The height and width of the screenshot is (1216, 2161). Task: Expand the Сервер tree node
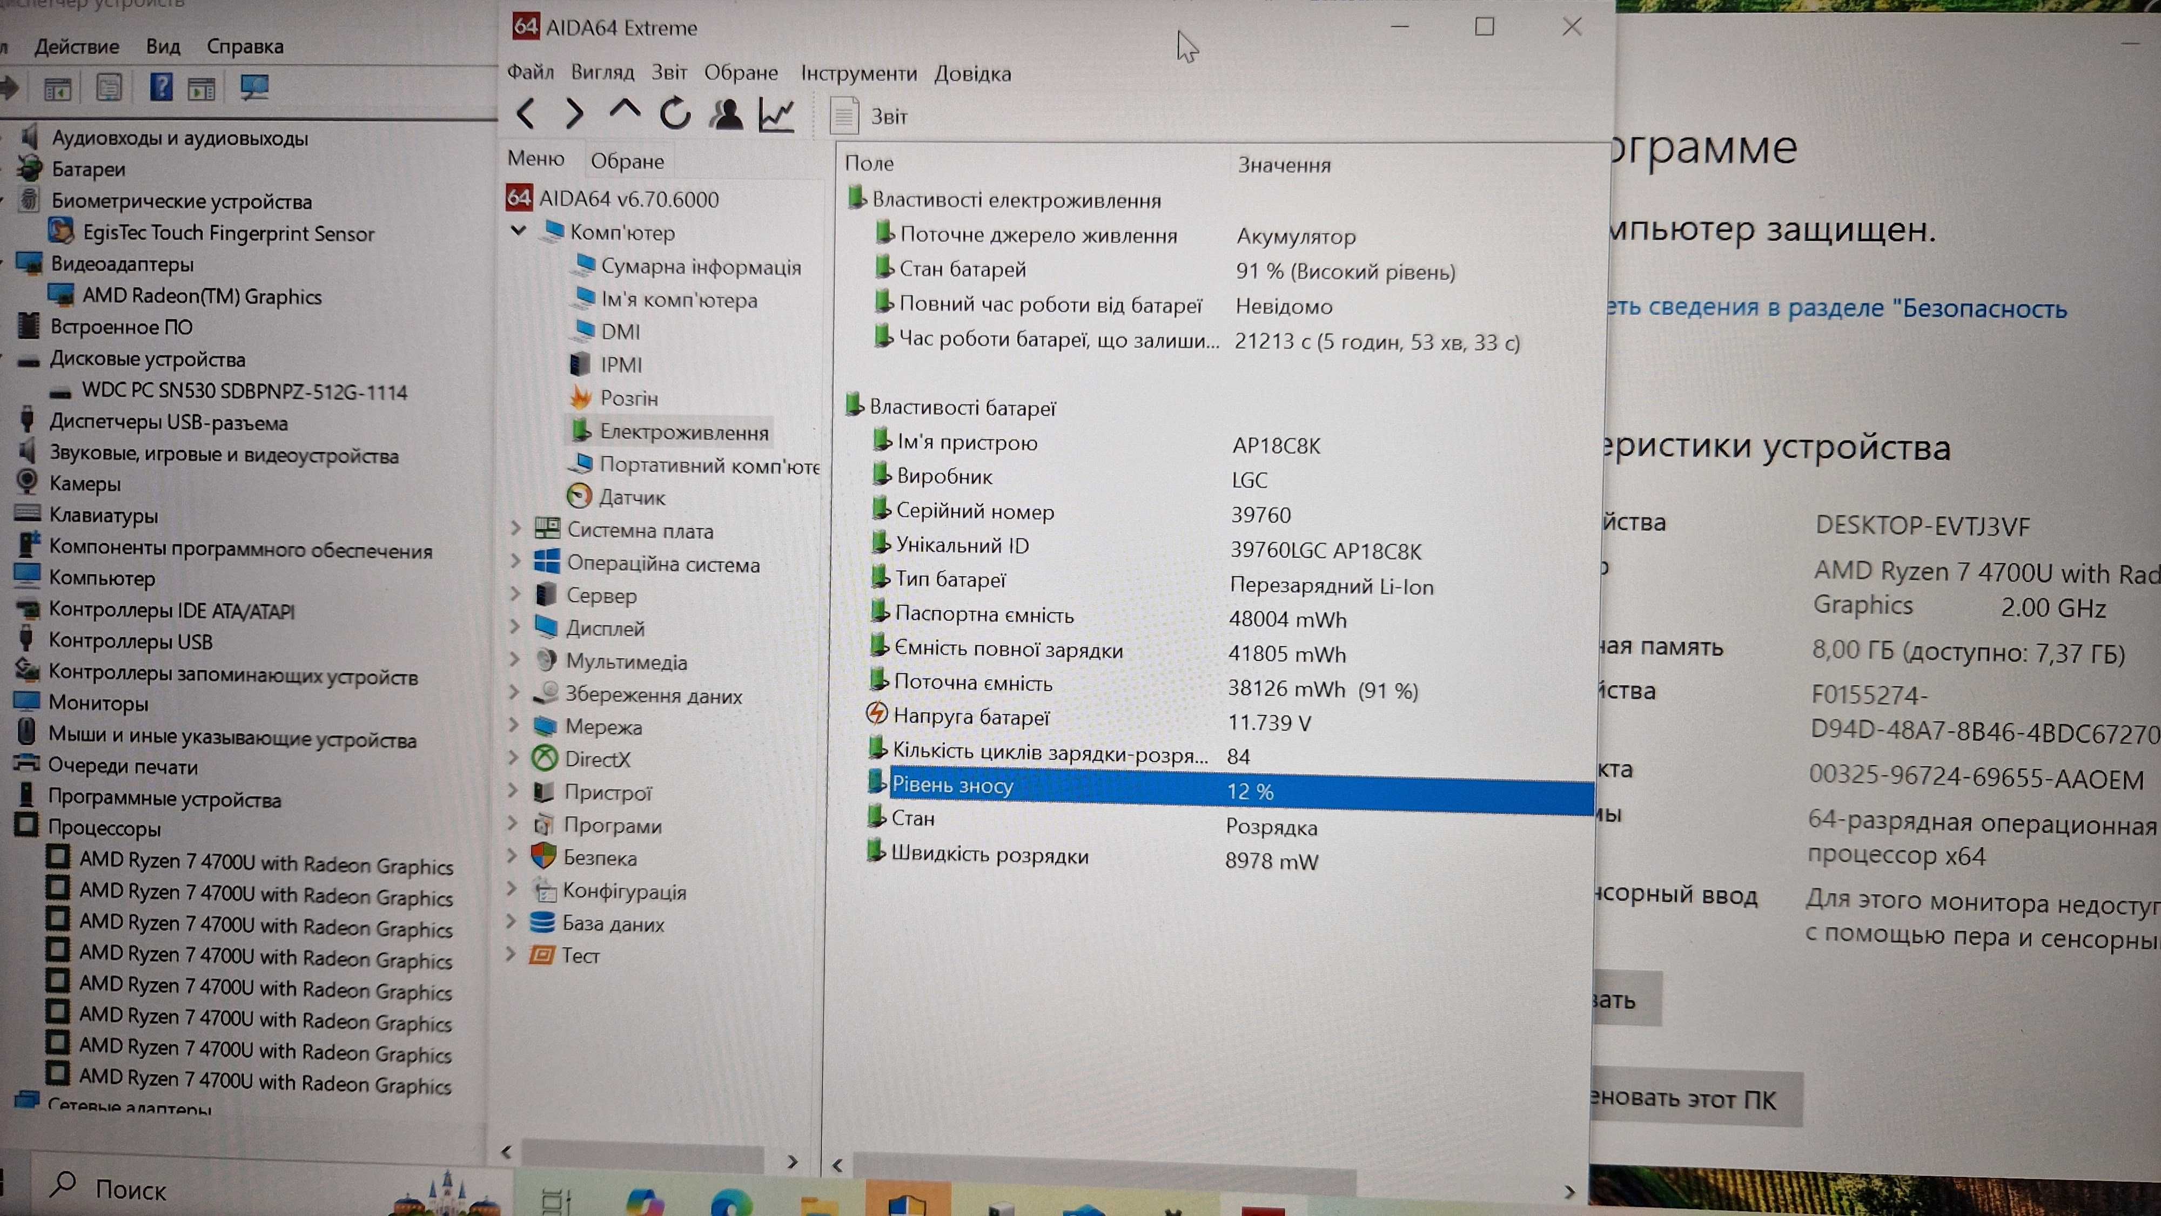[x=515, y=594]
